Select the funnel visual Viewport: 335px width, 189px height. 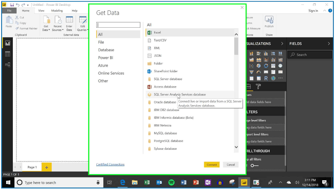coord(252,72)
